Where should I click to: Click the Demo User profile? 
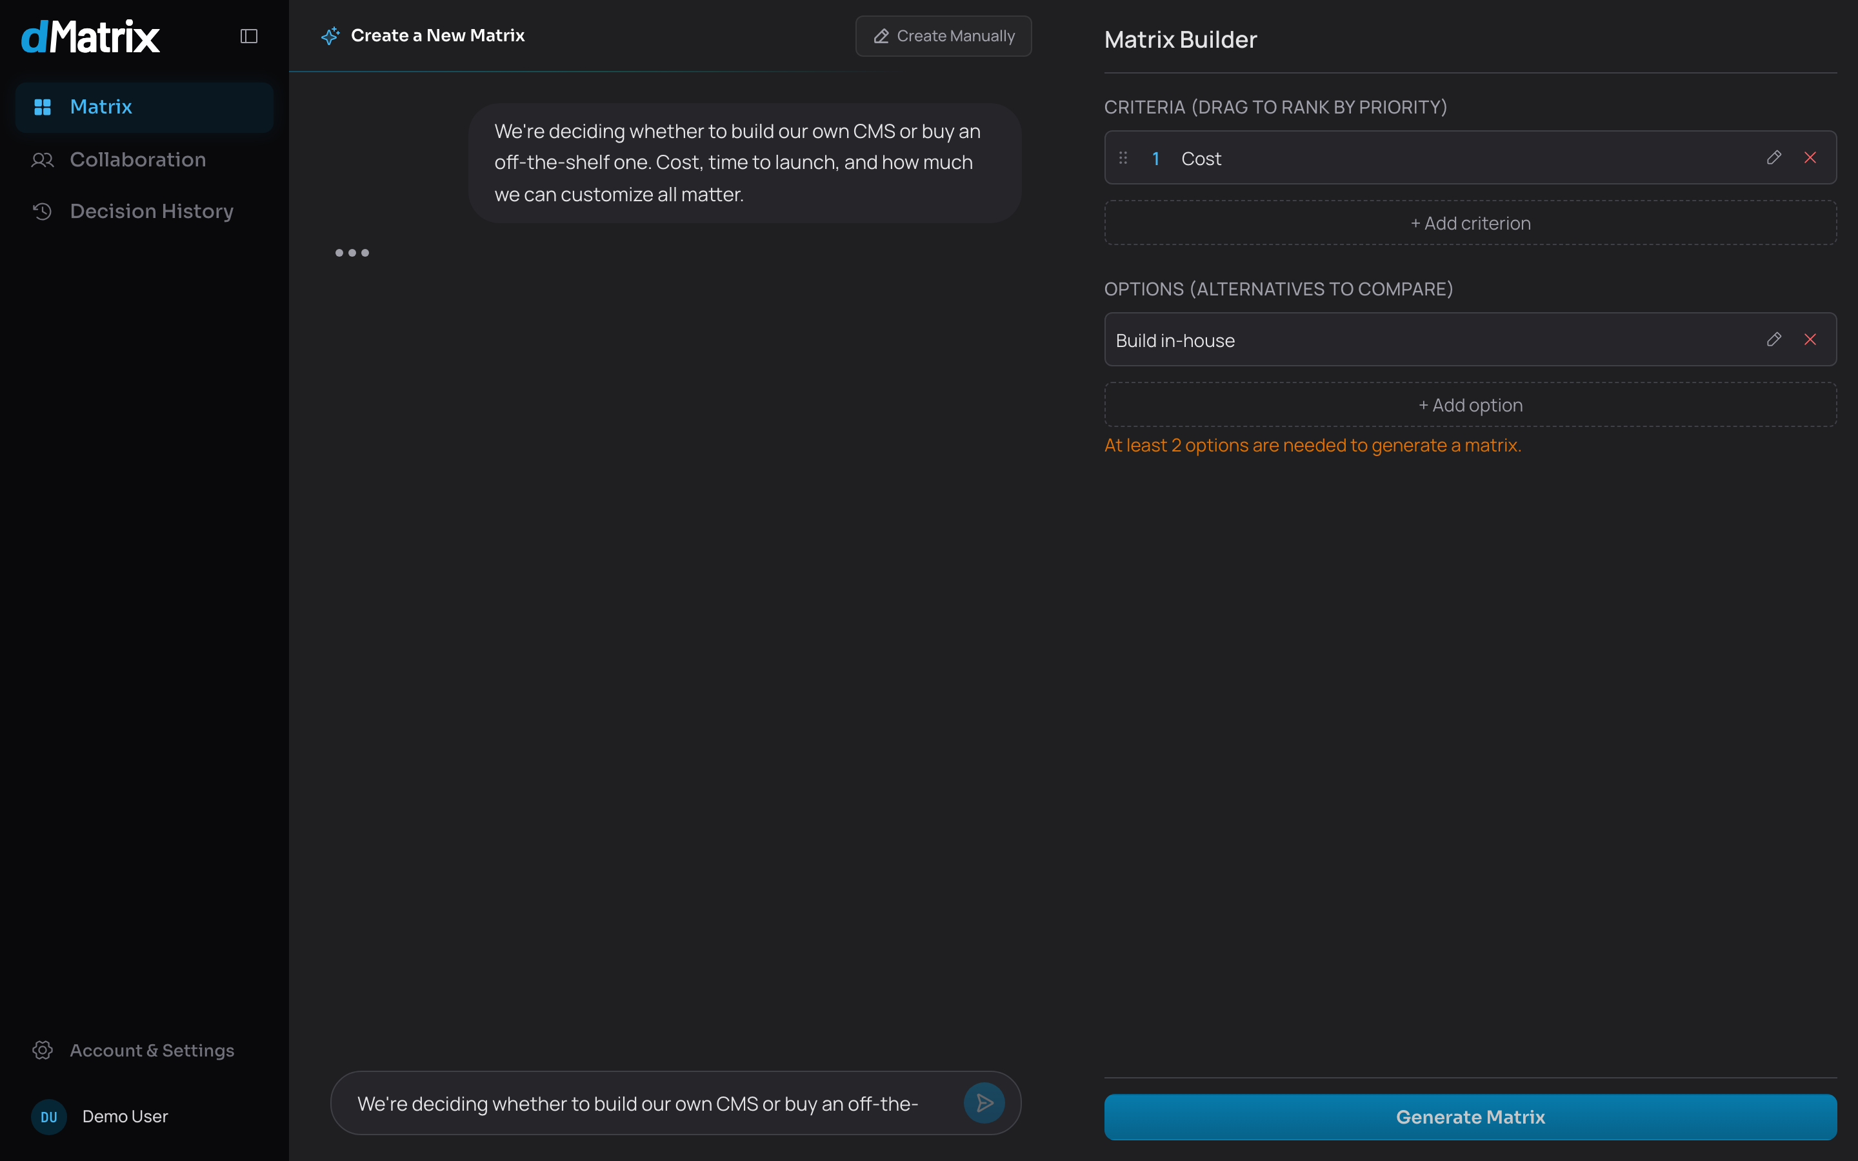145,1116
